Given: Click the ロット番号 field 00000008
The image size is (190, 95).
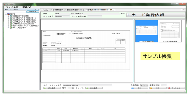Looking at the screenshot, I should 62,16.
